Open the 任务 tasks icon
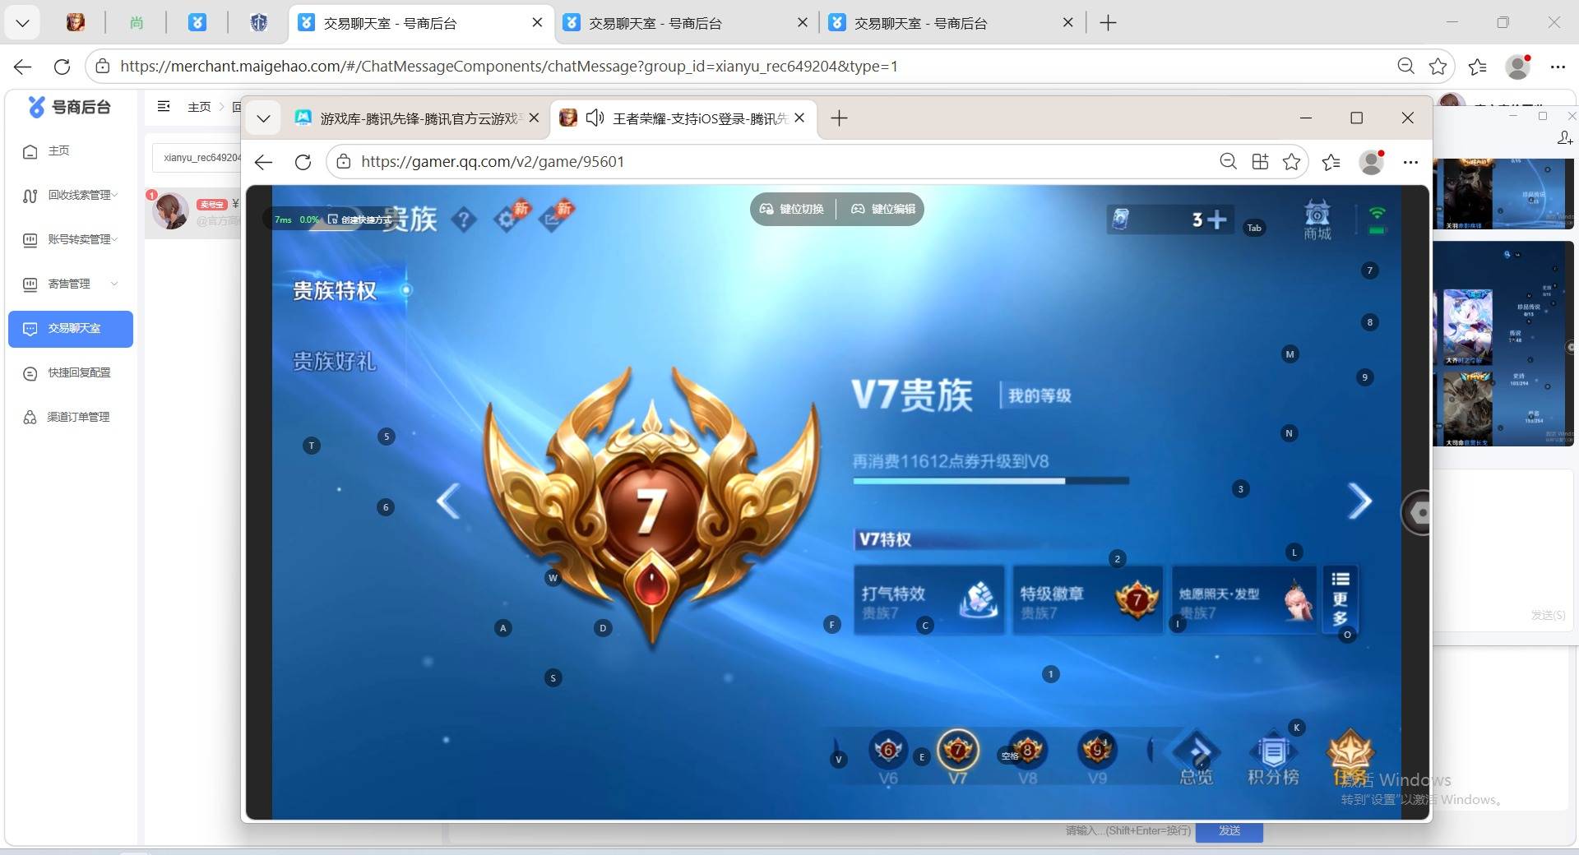Screen dimensions: 1579x855 (1350, 758)
